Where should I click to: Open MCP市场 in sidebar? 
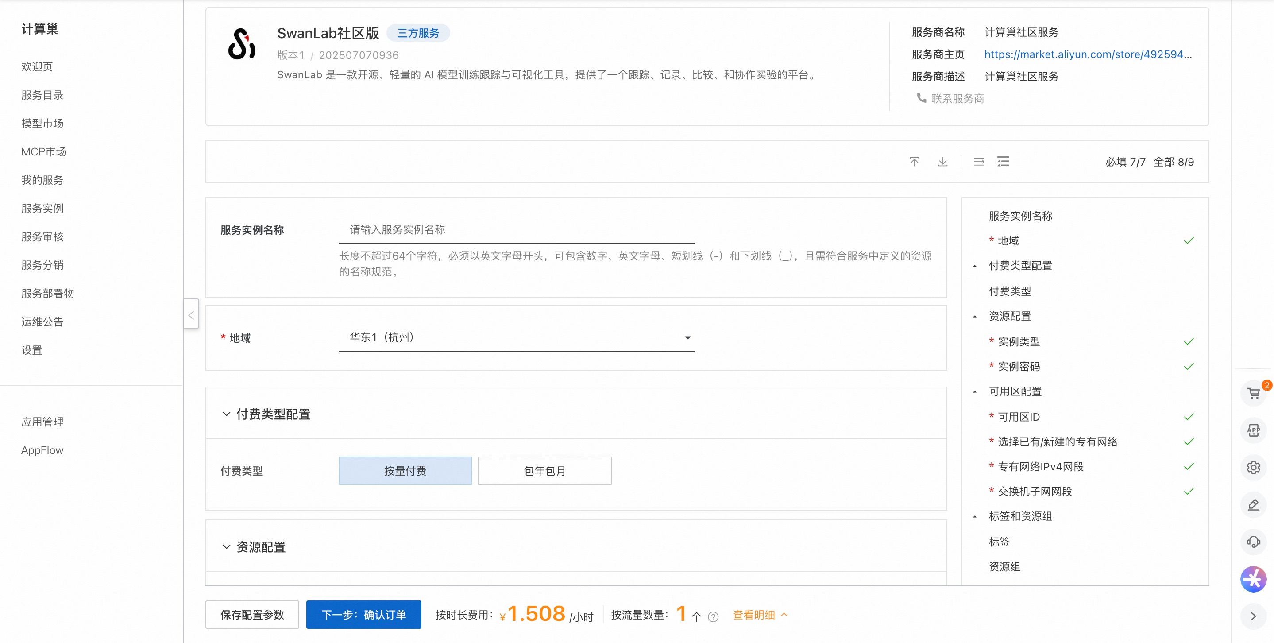click(43, 151)
